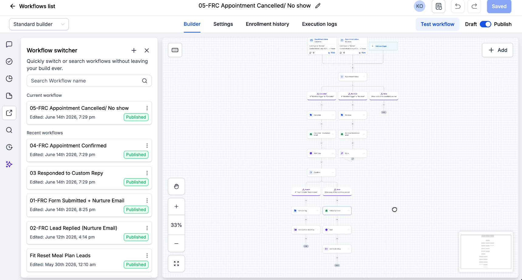Close the Workflow switcher panel
This screenshot has width=522, height=280.
pos(147,50)
